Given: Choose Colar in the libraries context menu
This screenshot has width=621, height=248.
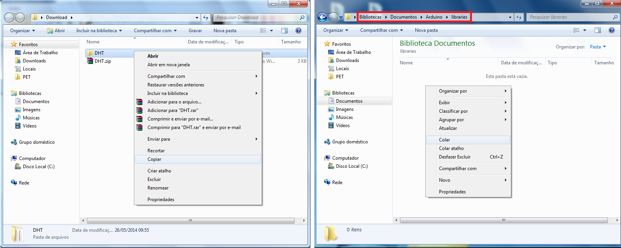Looking at the screenshot, I should click(x=444, y=140).
